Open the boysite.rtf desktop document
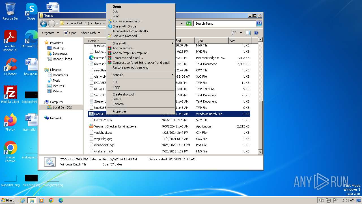Image resolution: width=362 pixels, height=204 pixels. [31, 67]
